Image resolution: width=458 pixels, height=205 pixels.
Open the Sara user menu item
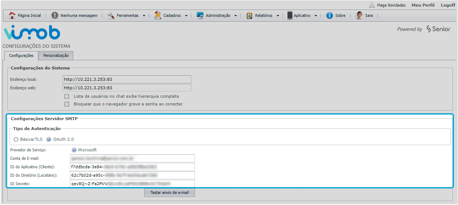[x=365, y=15]
